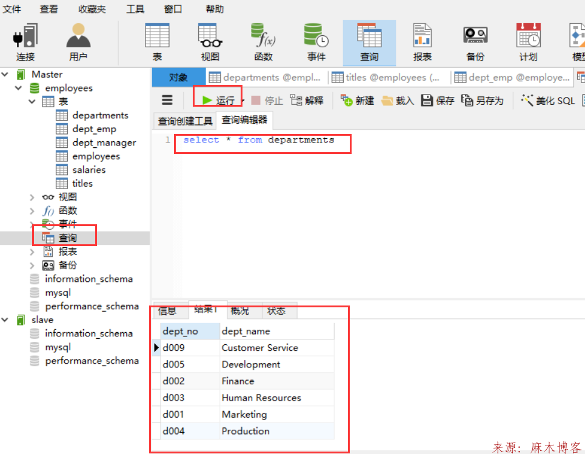This screenshot has width=585, height=454.
Task: Collapse the slave connection node
Action: point(5,319)
